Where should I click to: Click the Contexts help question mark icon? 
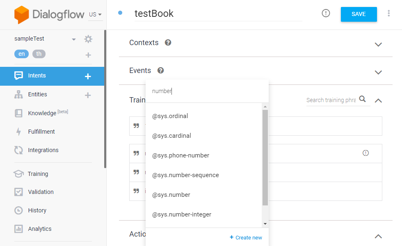tap(168, 43)
